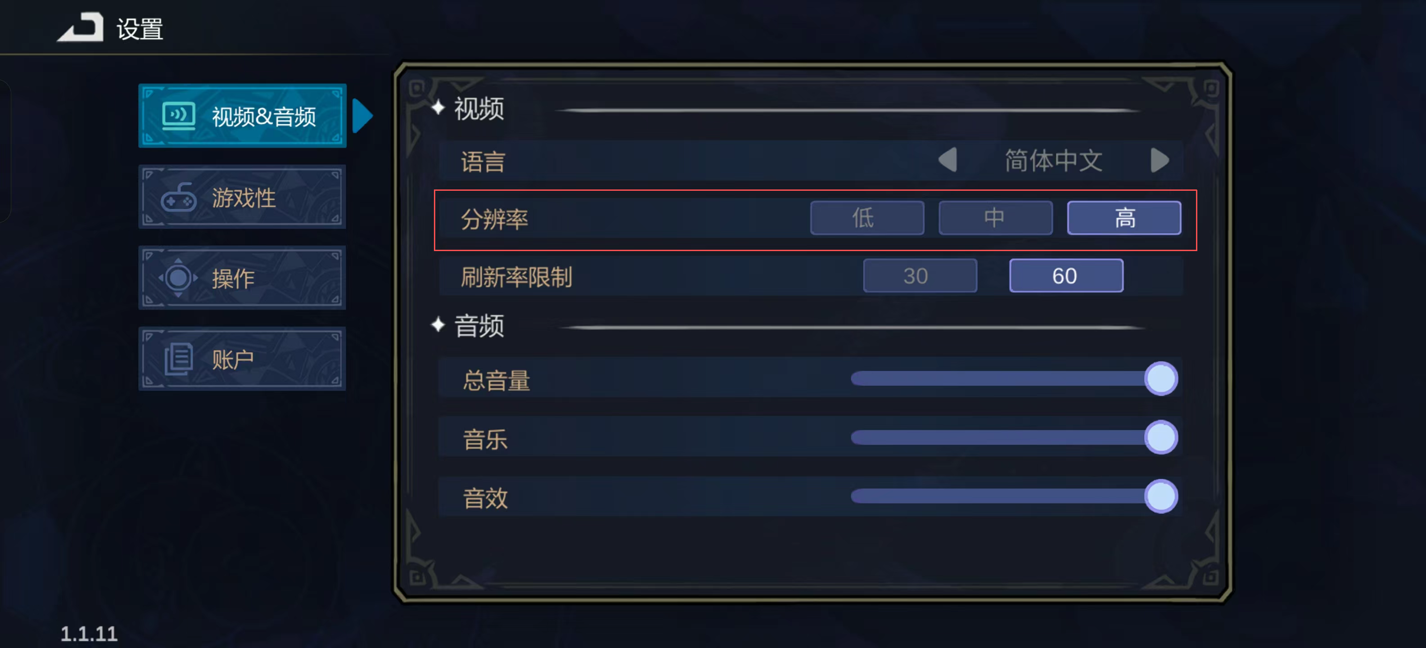Click the screen icon on 视频&音频 tab
Viewport: 1426px width, 648px height.
178,116
